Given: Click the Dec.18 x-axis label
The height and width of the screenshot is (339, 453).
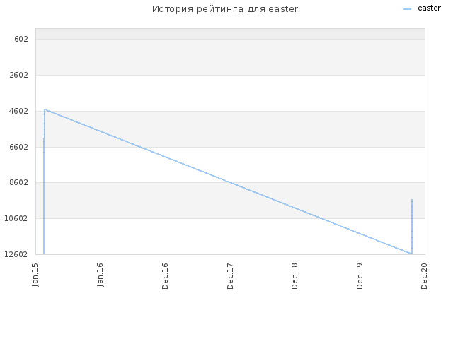Looking at the screenshot, I should 294,276.
